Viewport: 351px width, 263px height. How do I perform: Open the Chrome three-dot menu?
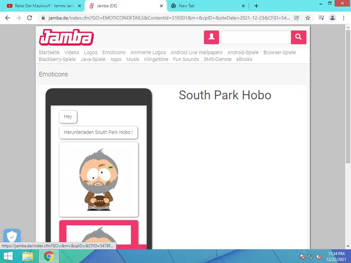pyautogui.click(x=343, y=18)
